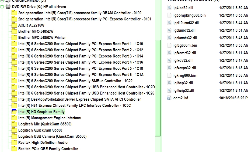Screen dimensions: 248x152
Task: Click folder icon for DRAM Controller - 0100
Action: pyautogui.click(x=14, y=13)
